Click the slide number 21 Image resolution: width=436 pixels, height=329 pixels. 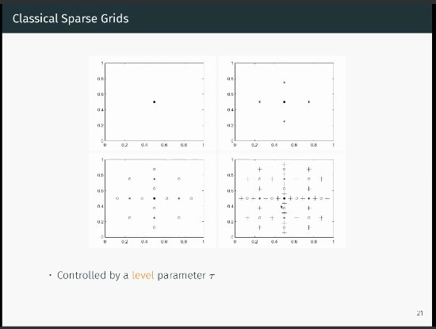(x=420, y=313)
